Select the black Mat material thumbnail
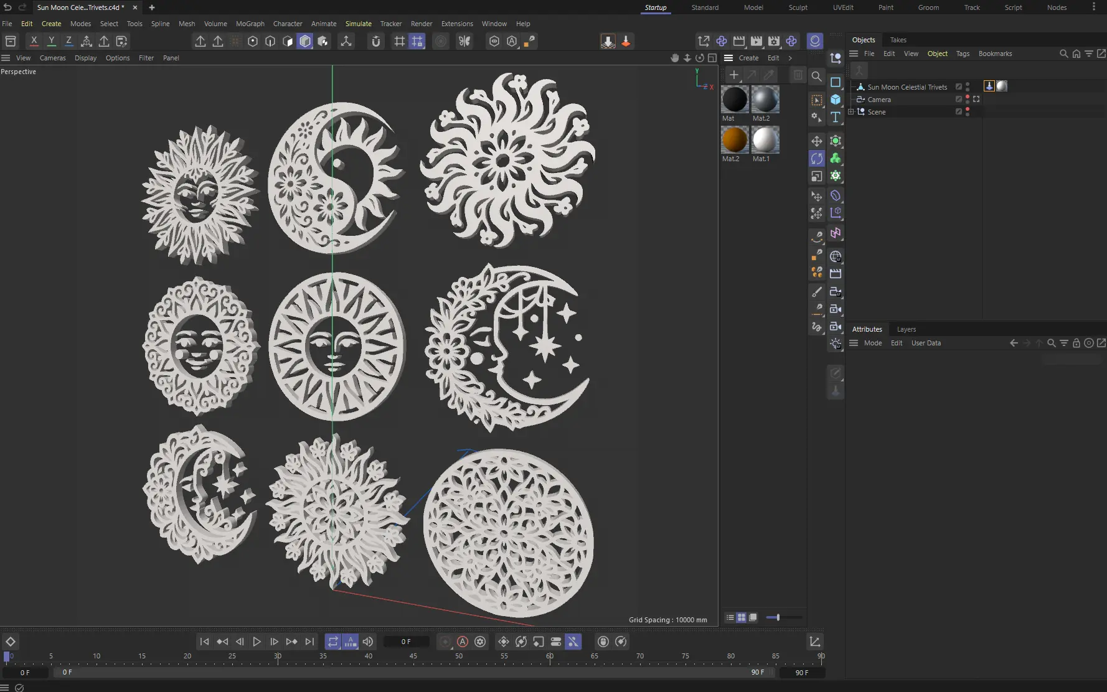The height and width of the screenshot is (692, 1107). click(x=735, y=100)
